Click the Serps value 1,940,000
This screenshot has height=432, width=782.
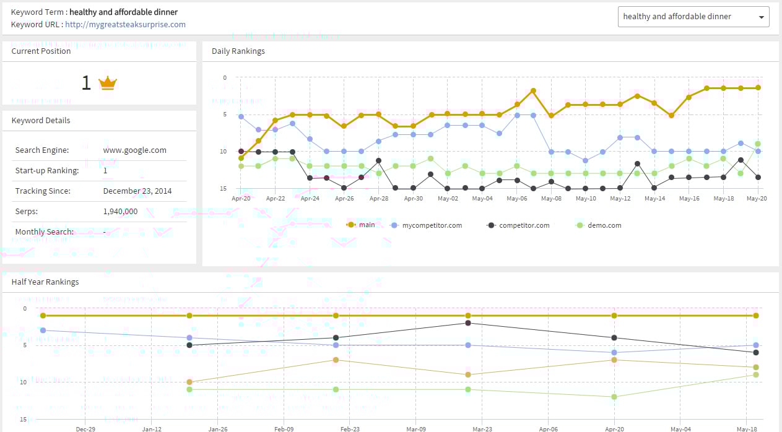(120, 212)
